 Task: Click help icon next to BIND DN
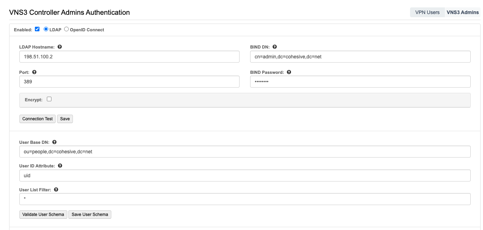coord(275,47)
